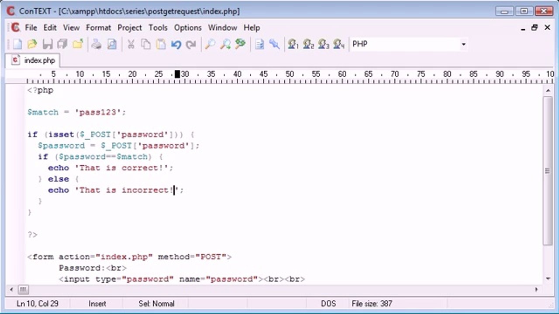Click the 'if (isset($_POST['password']))' line
The width and height of the screenshot is (559, 314).
(111, 134)
